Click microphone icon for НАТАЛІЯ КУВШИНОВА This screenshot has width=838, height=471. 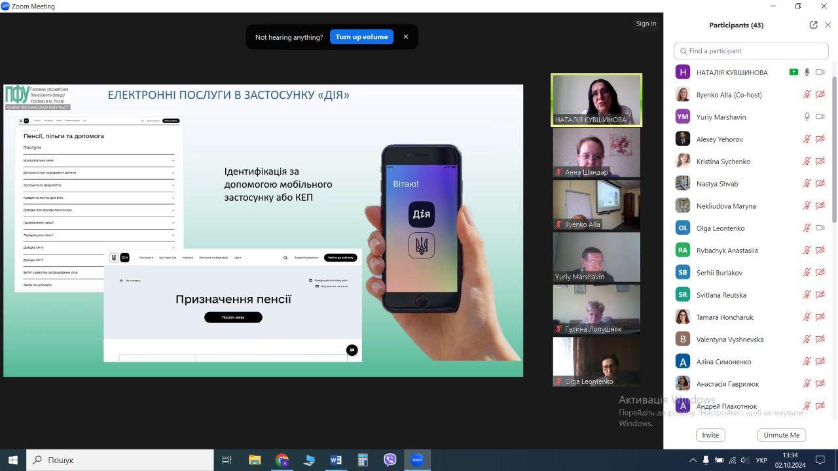click(807, 72)
